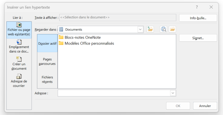Open the browse the Web icon
Screen dimensions: 223x115
(163, 29)
